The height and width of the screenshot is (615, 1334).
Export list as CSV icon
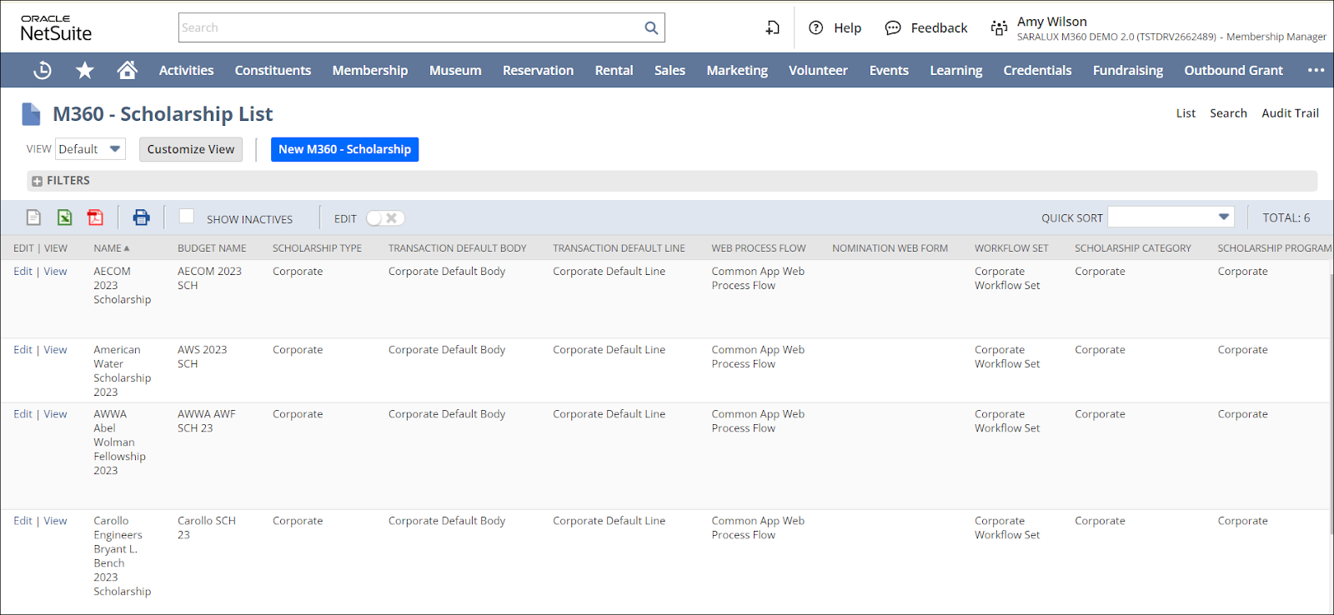(x=33, y=217)
